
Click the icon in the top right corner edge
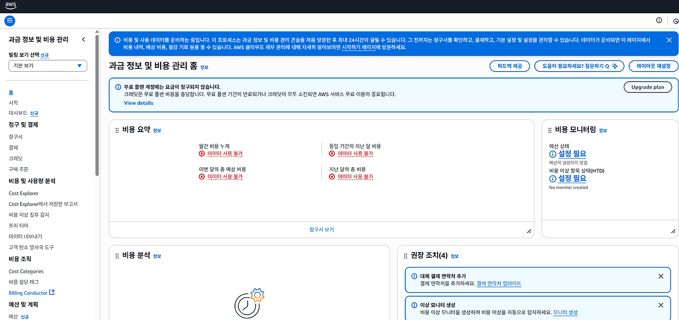click(676, 21)
